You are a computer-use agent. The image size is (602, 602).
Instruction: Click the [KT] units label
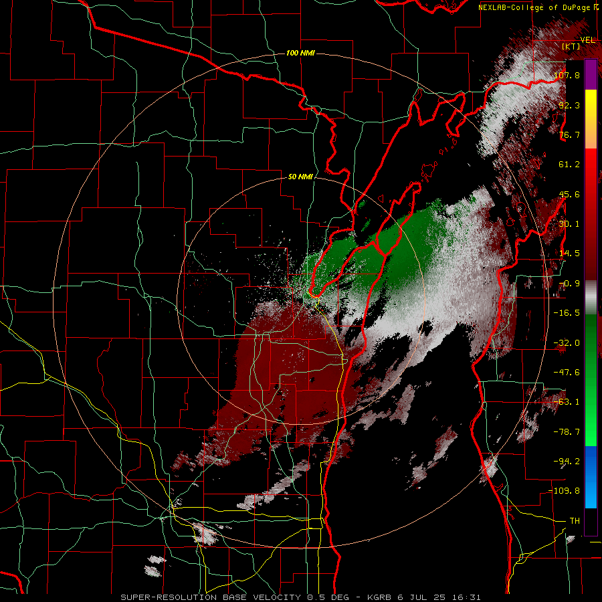[x=571, y=46]
